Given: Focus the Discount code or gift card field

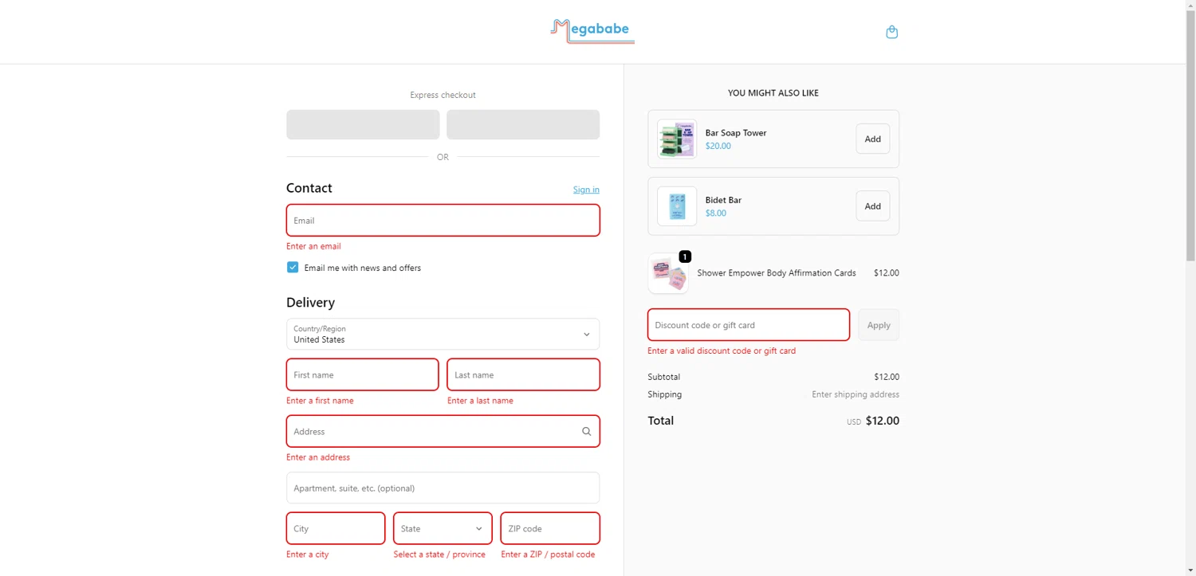Looking at the screenshot, I should (x=749, y=325).
